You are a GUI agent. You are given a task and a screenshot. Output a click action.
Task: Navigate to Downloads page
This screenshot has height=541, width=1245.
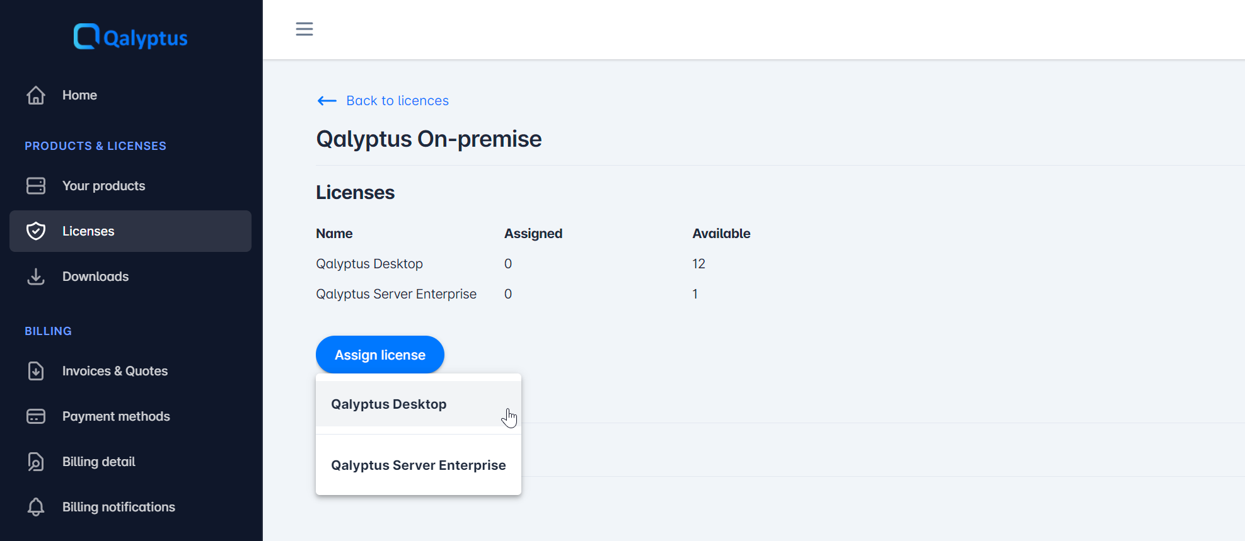[x=96, y=276]
